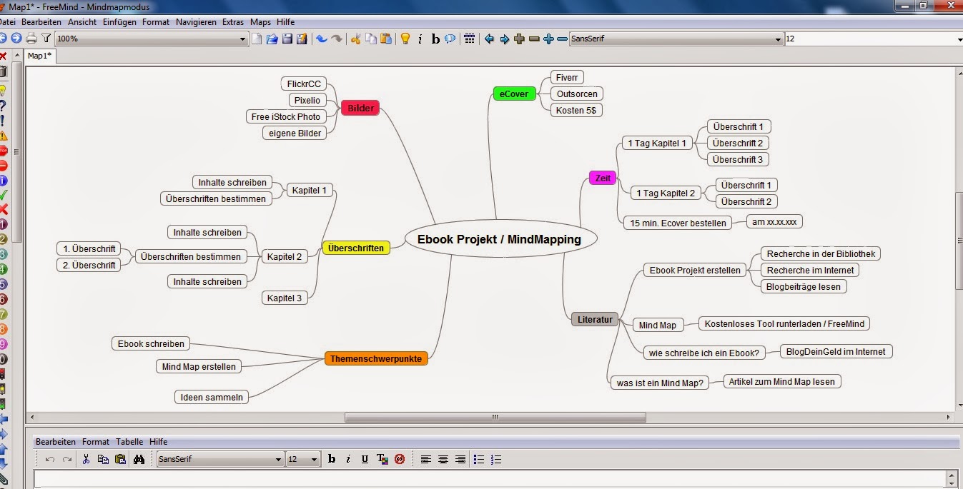Add the yellow warning triangle icon from sidebar

tap(3, 136)
